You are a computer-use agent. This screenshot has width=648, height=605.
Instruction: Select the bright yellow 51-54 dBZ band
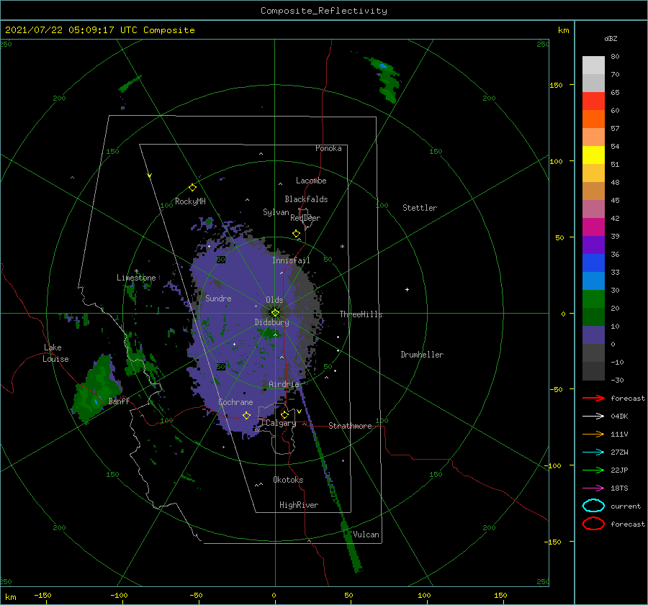tap(593, 155)
